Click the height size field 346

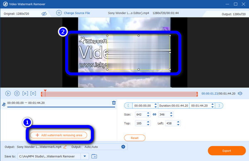(164, 115)
